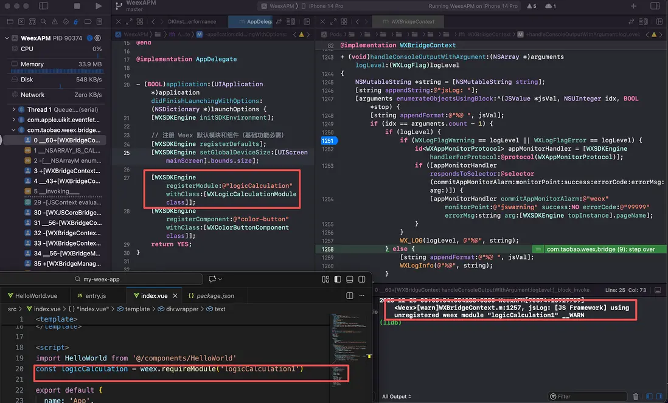Click the trash icon to clear console

tap(636, 396)
